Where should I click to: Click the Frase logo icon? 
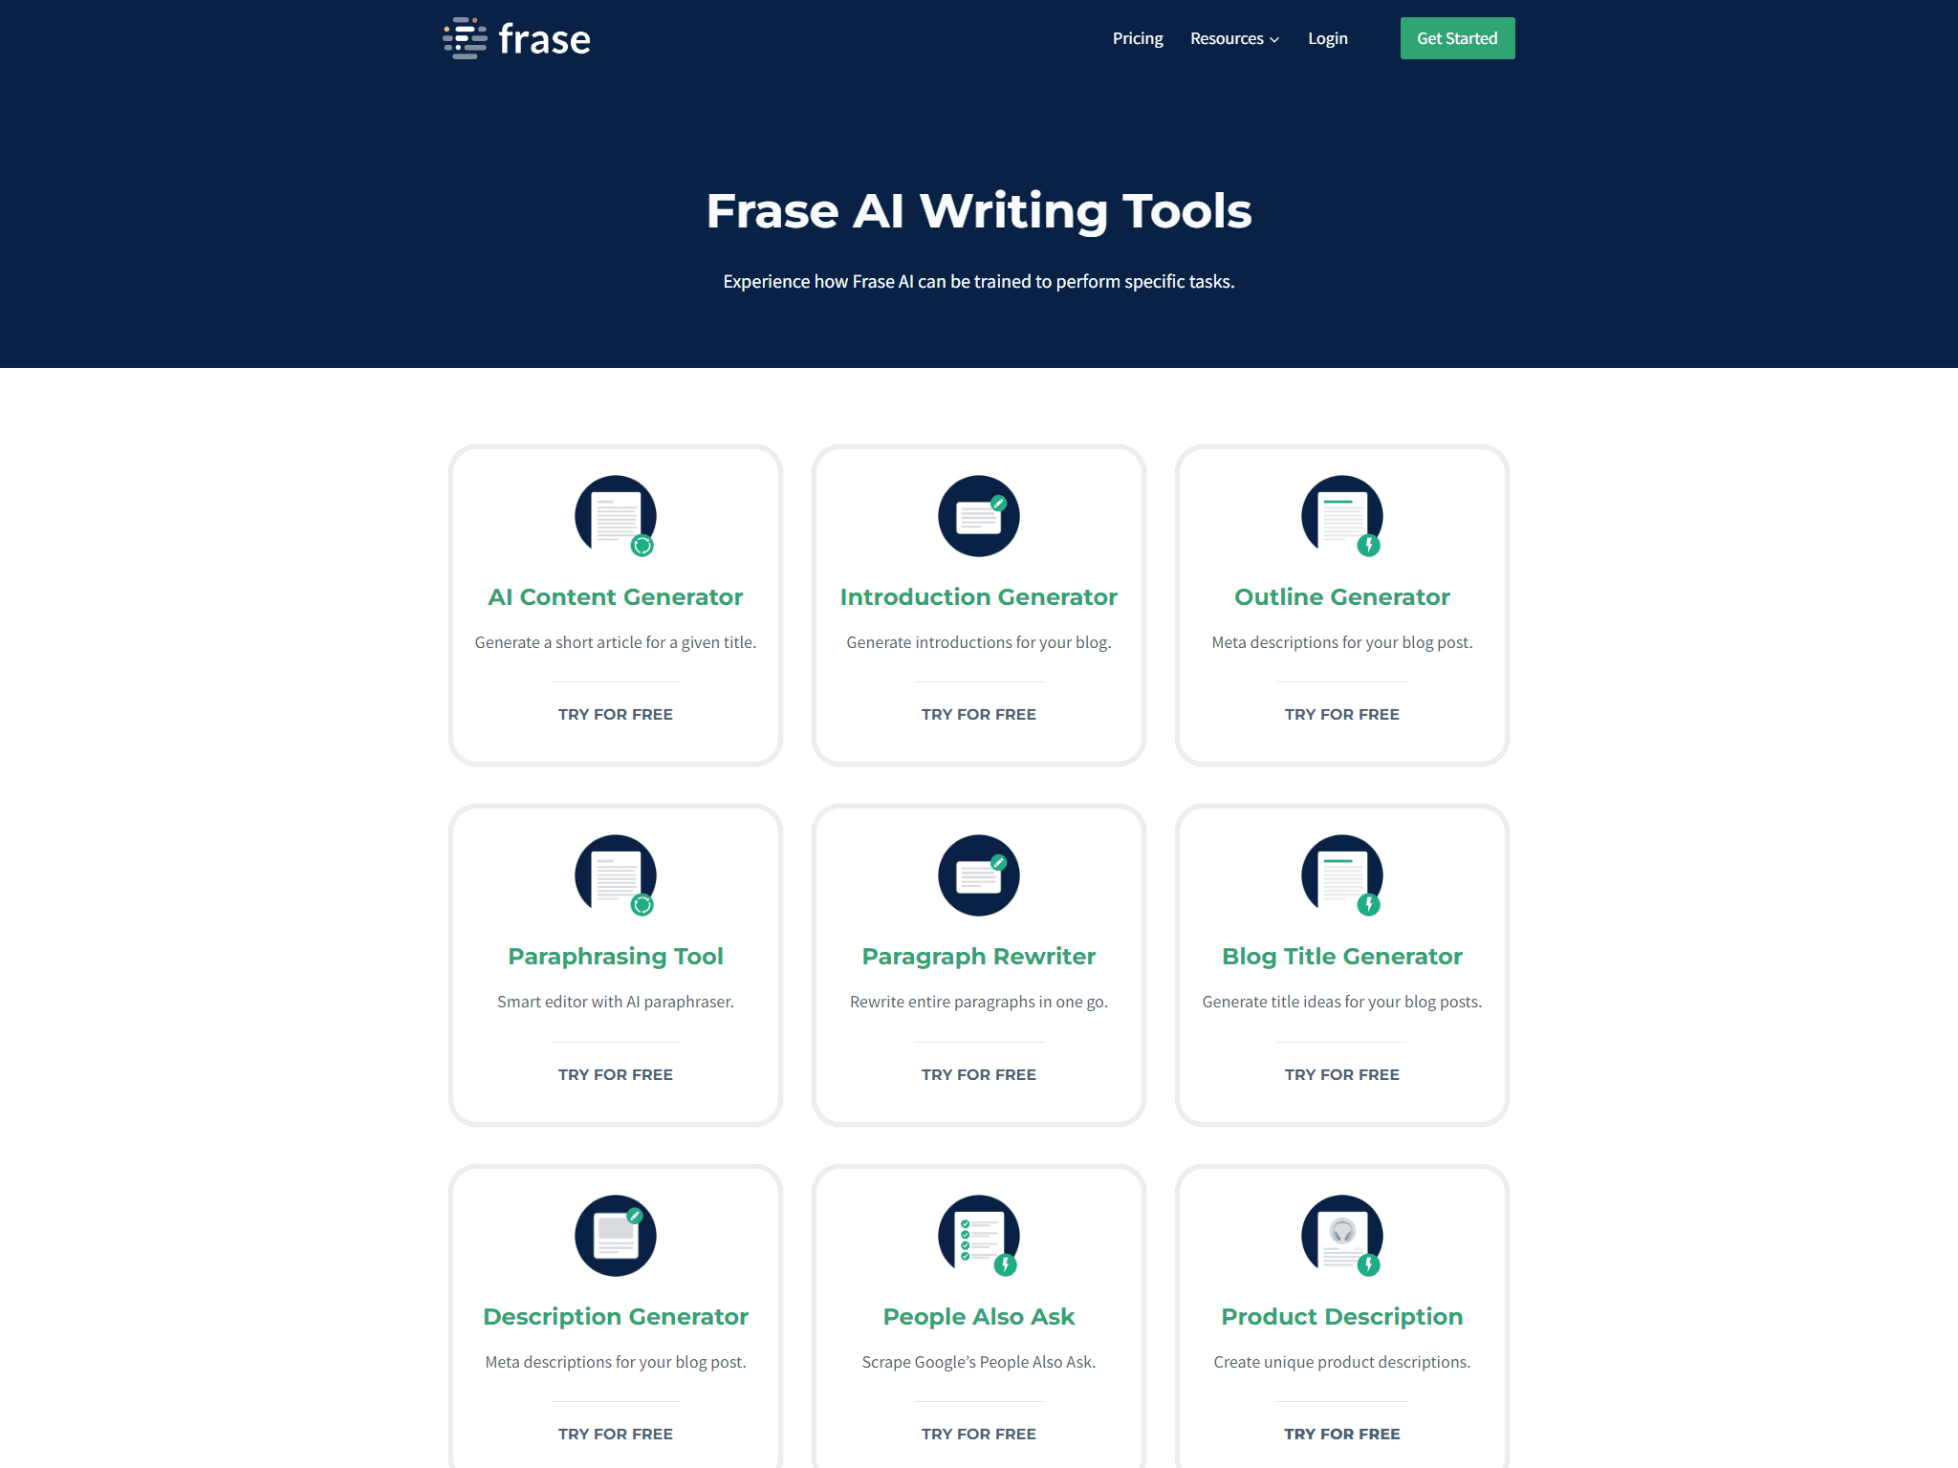[466, 38]
